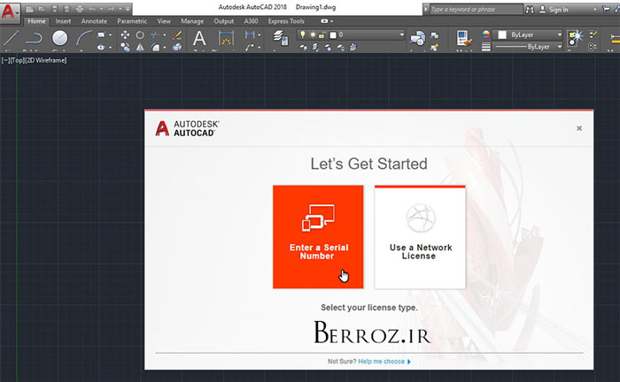The image size is (620, 382).
Task: Switch to the Manage ribbon tab
Action: [192, 21]
